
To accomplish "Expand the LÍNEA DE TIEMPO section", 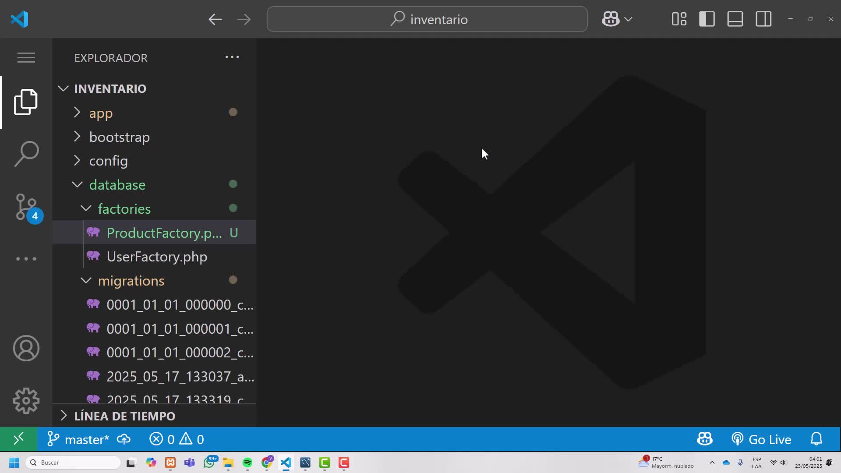I will tap(154, 416).
